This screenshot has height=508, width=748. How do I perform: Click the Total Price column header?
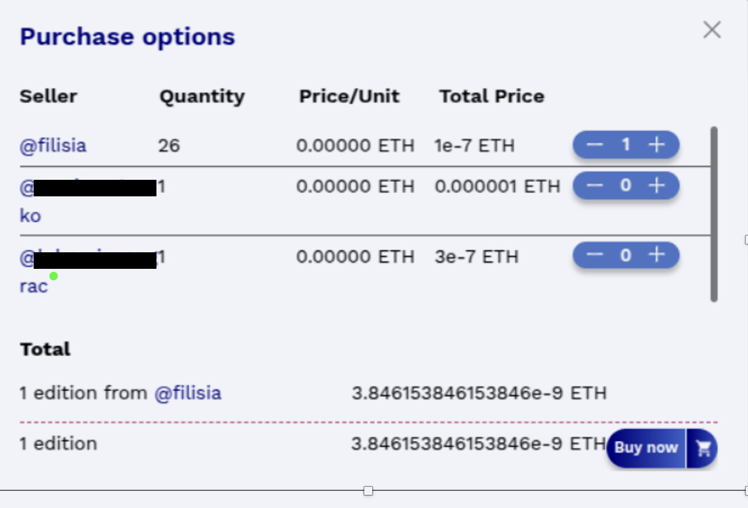coord(492,96)
